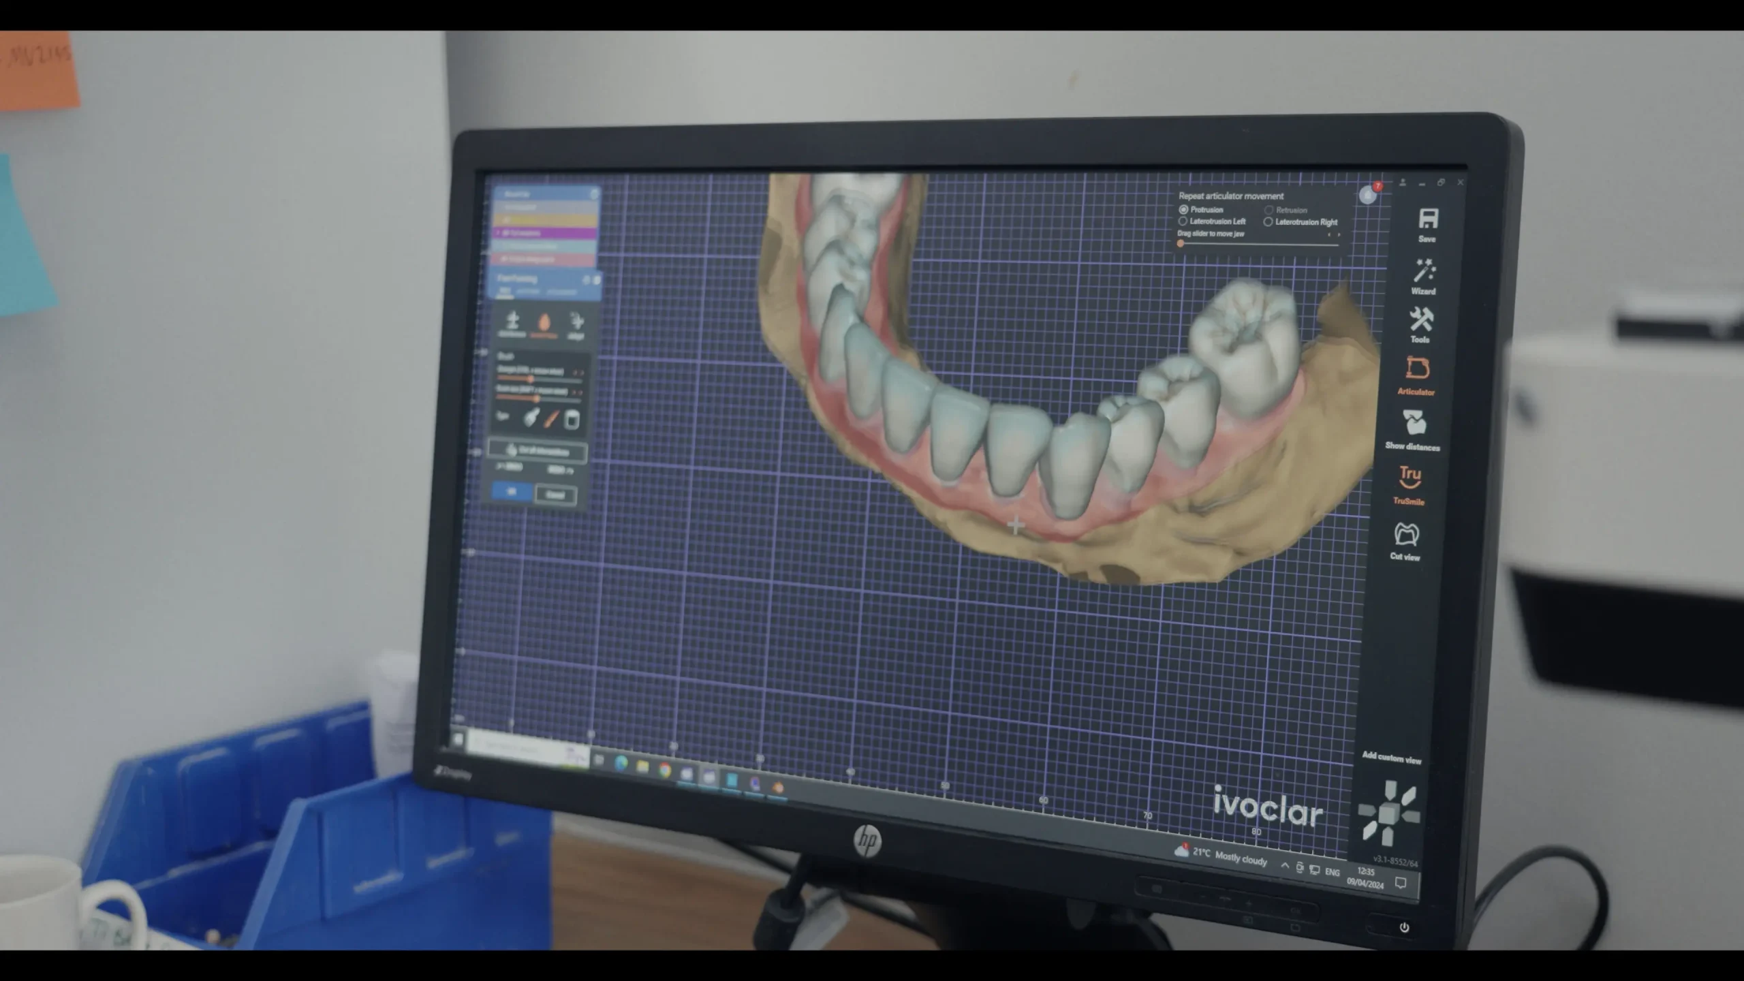This screenshot has width=1744, height=981.
Task: Select Laterotrusion Left radio option
Action: click(1183, 221)
